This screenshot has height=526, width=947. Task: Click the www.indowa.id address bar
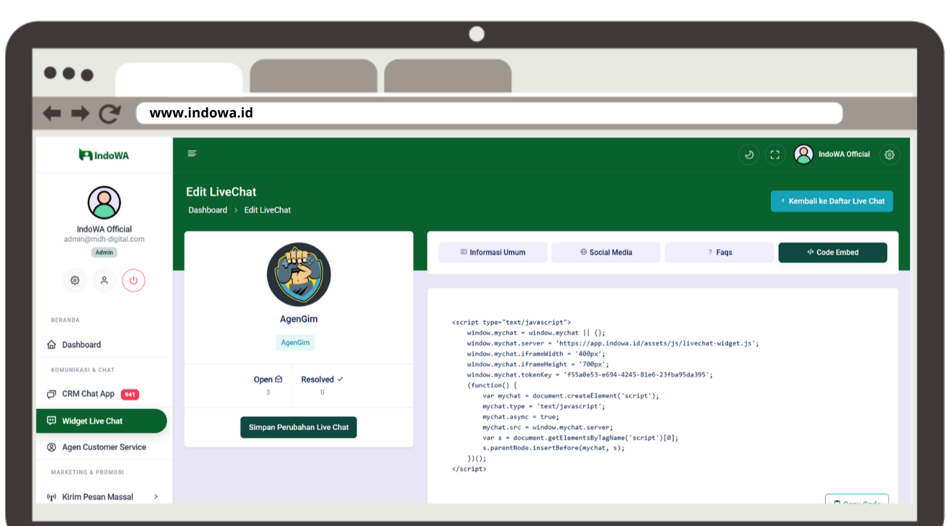point(489,113)
